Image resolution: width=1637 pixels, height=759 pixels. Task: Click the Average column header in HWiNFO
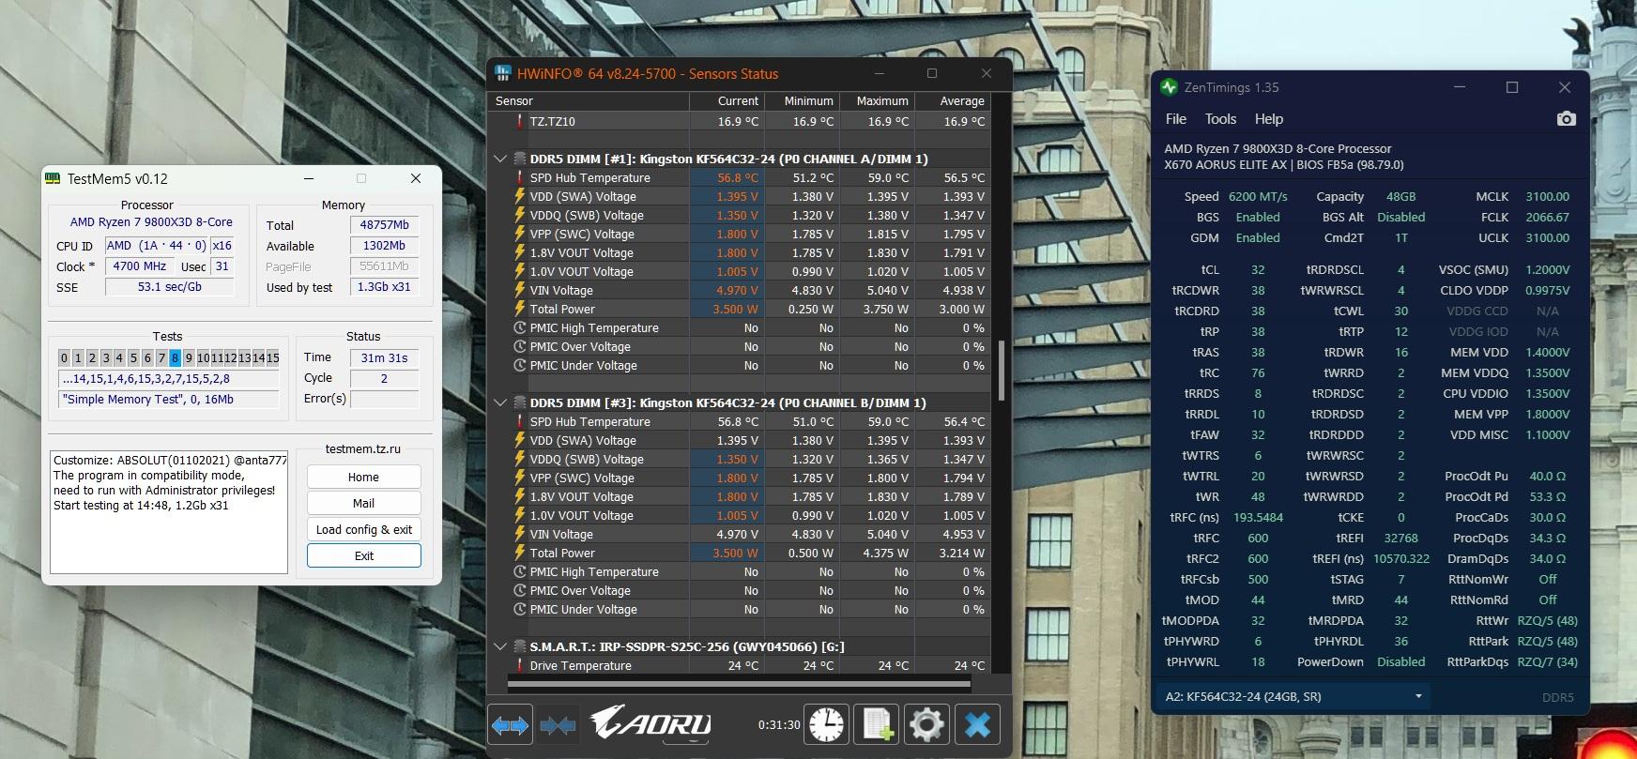[952, 100]
